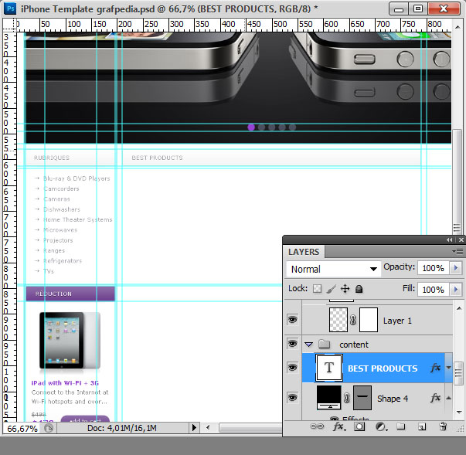Click the purple REDUCTION header on canvas

pos(70,294)
